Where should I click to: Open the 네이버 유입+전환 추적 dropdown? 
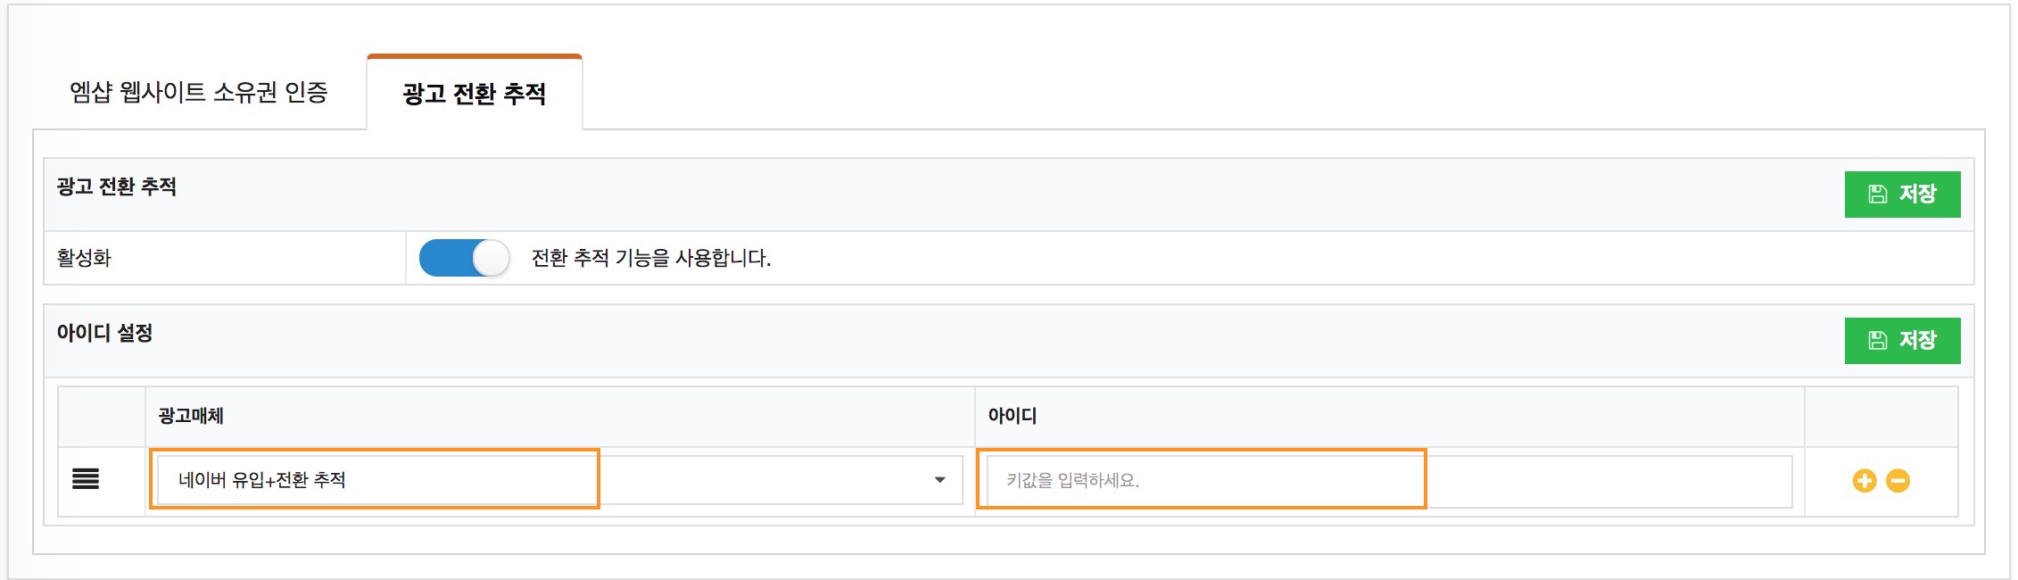pos(558,480)
